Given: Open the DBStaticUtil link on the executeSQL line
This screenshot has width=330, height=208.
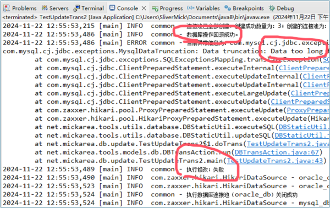Looking at the screenshot, I should point(304,127).
